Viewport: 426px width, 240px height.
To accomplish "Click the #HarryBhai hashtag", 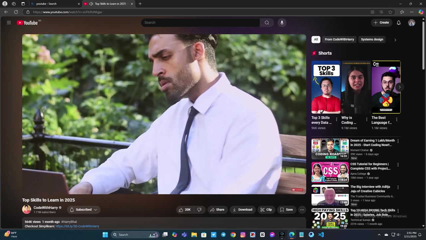I will (x=69, y=222).
